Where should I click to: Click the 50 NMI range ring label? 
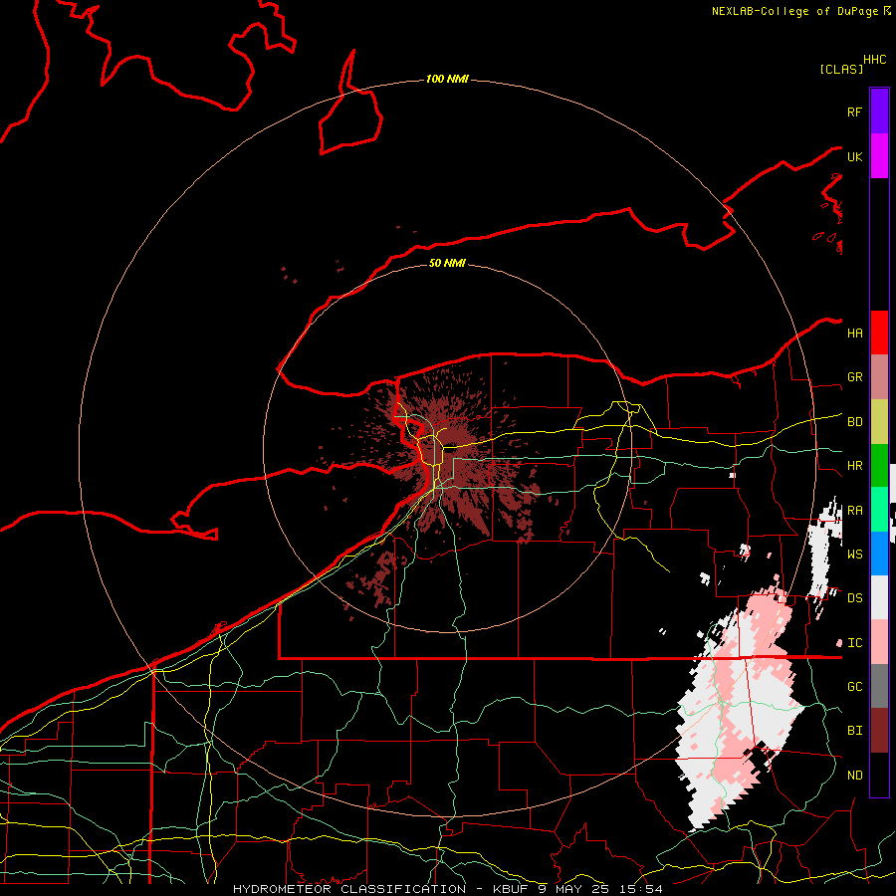447,263
